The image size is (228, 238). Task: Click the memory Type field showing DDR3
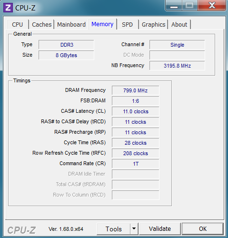[66, 45]
